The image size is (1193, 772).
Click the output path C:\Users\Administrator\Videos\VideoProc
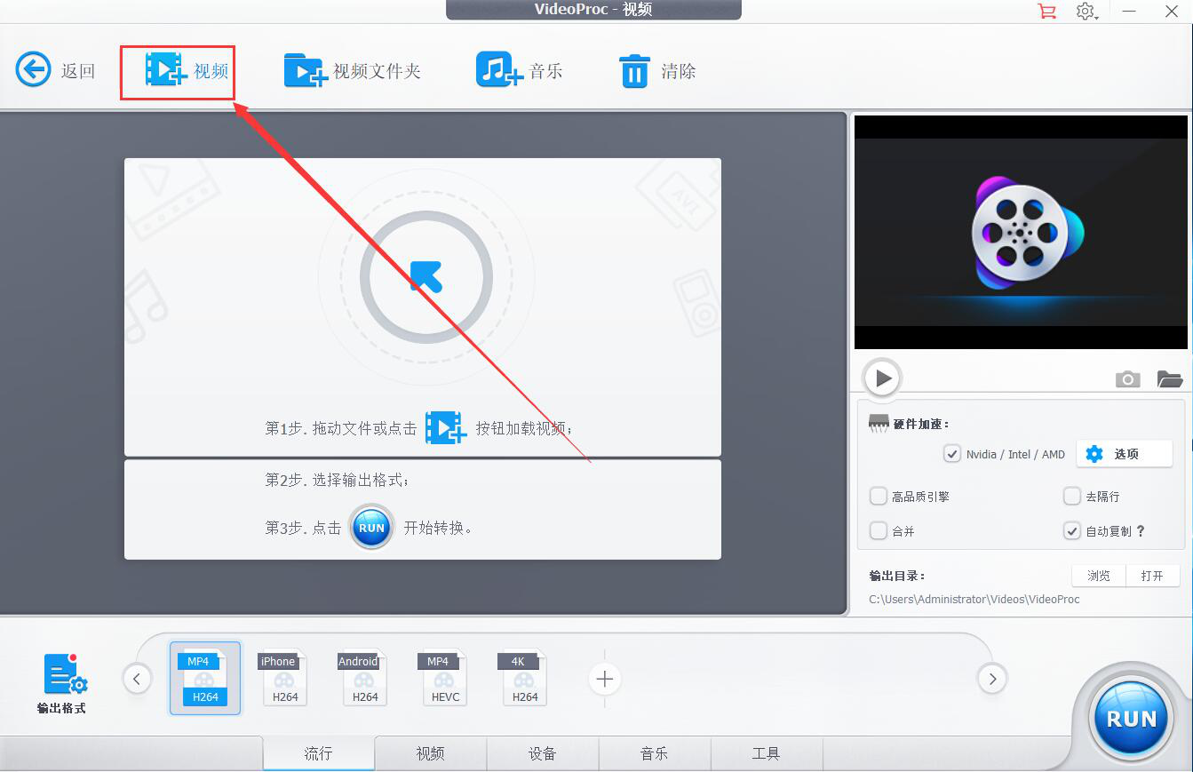tap(974, 600)
